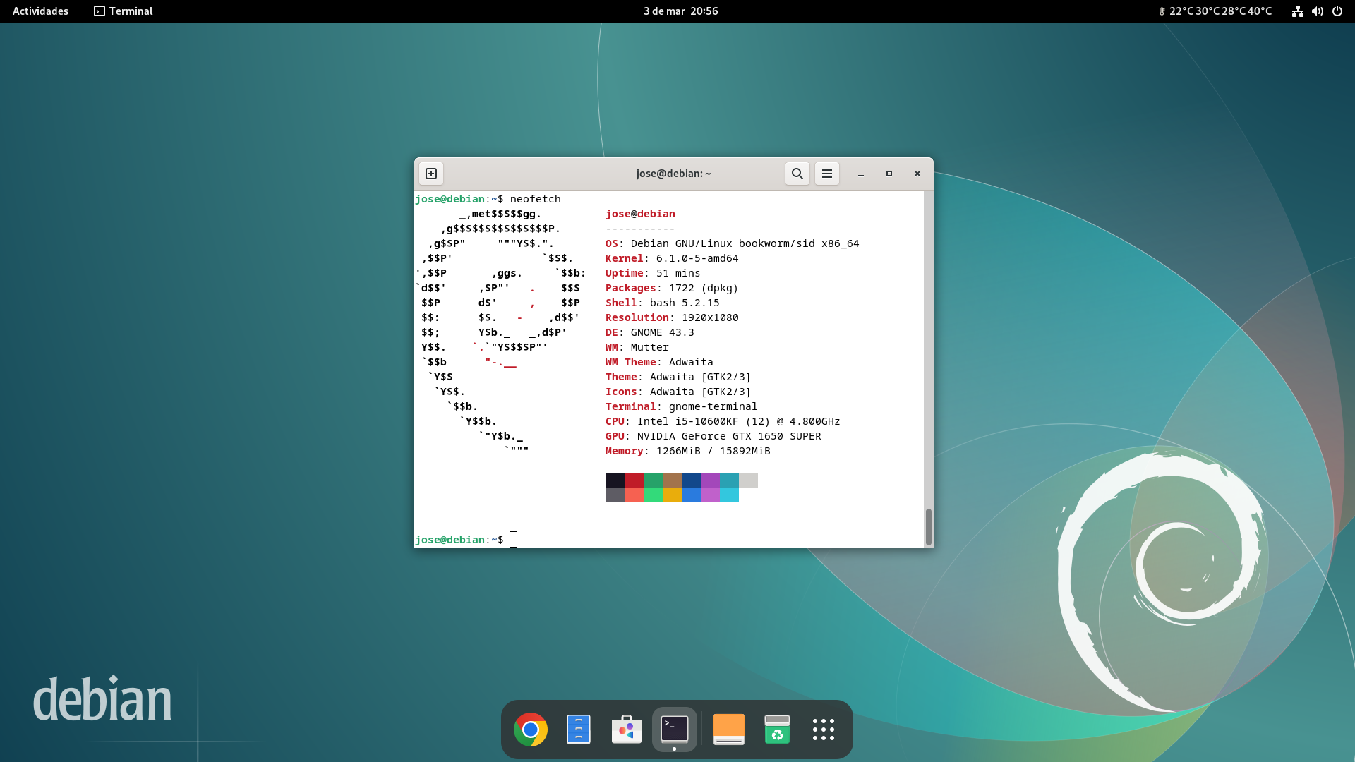Open the calendar from clock 3 de mar 20:56
1355x762 pixels.
tap(680, 11)
